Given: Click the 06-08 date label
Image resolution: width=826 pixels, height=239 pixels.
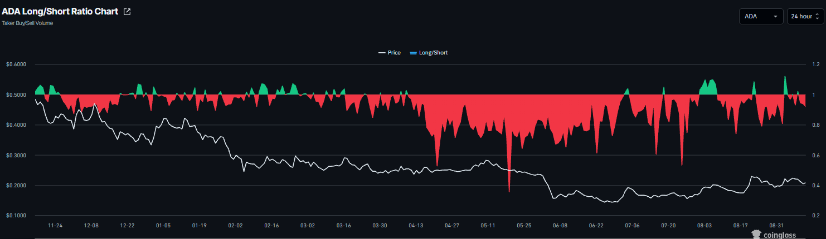Looking at the screenshot, I should (560, 226).
